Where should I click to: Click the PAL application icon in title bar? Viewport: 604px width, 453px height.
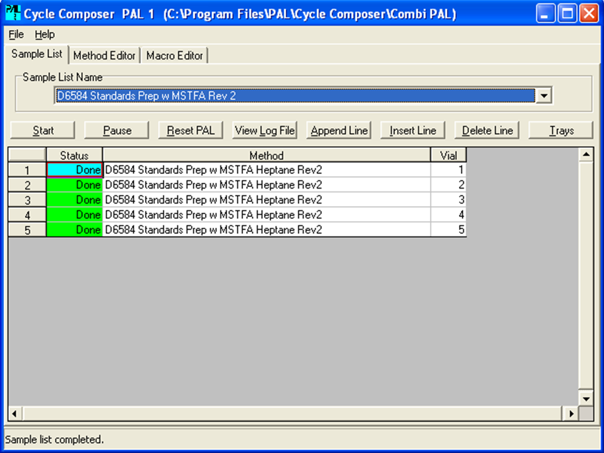13,13
